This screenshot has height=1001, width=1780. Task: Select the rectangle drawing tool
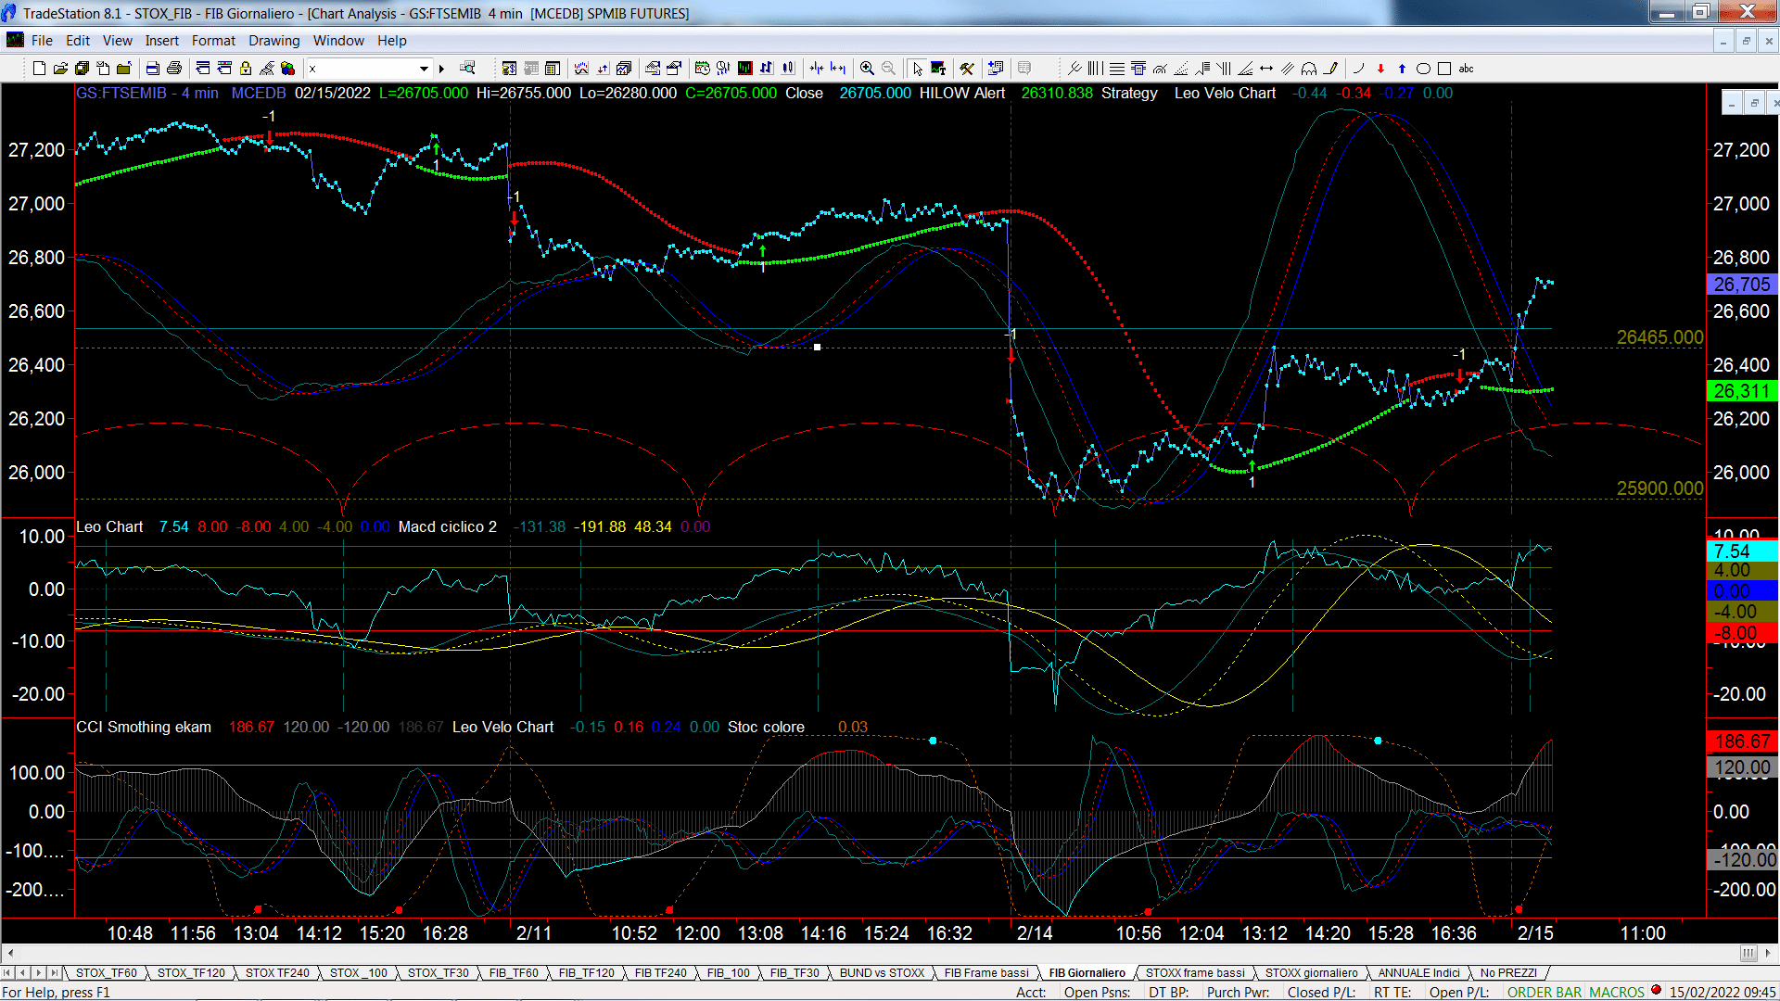tap(1443, 69)
